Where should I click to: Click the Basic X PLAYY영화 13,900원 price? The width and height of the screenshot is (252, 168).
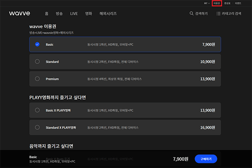[x=207, y=110]
